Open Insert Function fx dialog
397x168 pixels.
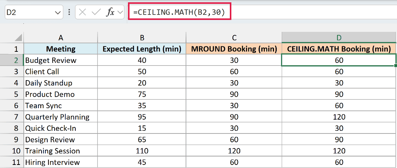110,12
